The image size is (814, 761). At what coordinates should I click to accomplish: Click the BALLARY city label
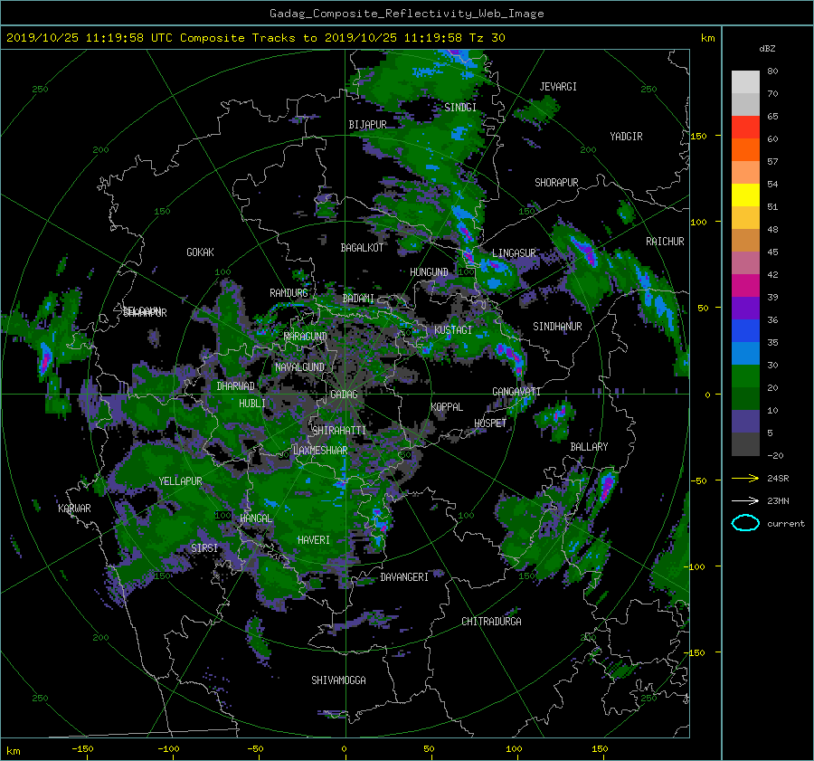click(x=589, y=447)
